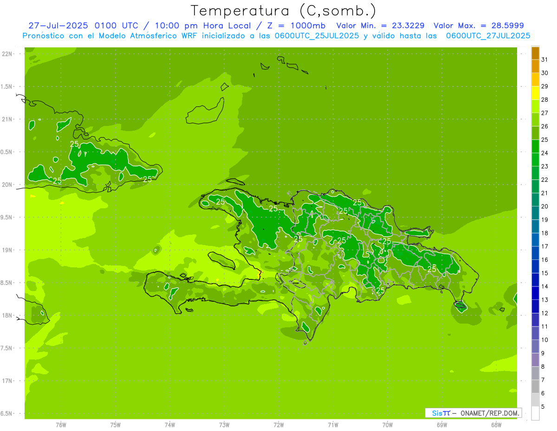Click the 6.5N latitude axis label
This screenshot has width=557, height=431.
click(x=7, y=413)
